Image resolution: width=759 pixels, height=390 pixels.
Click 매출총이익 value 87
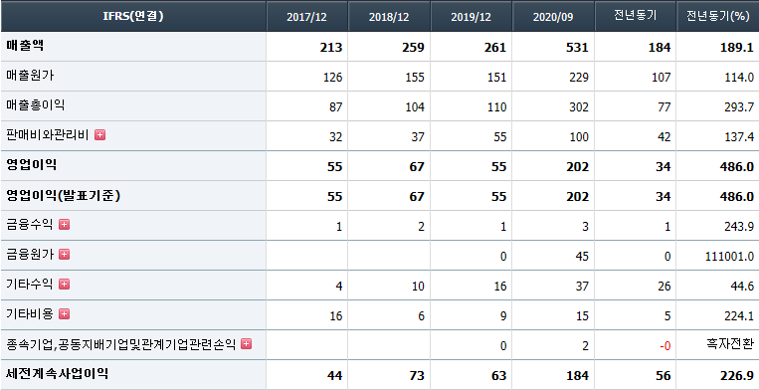(x=335, y=107)
